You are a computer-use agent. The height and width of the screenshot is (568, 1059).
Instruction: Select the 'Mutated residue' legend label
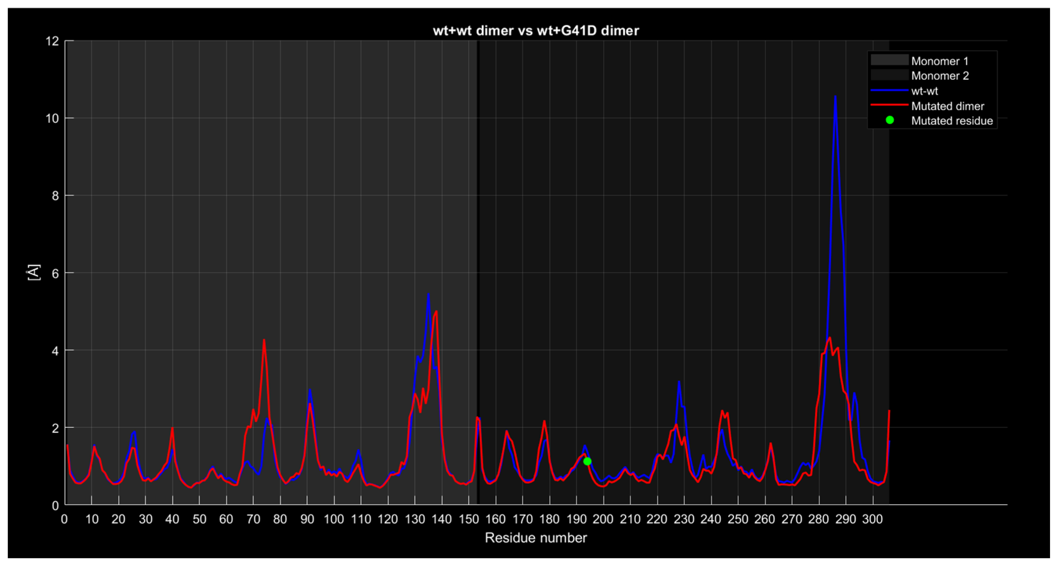tap(952, 121)
